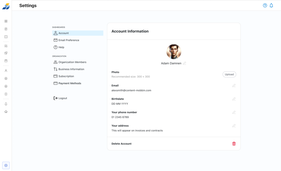
Task: Select Payment Methods in the settings menu
Action: pyautogui.click(x=70, y=83)
